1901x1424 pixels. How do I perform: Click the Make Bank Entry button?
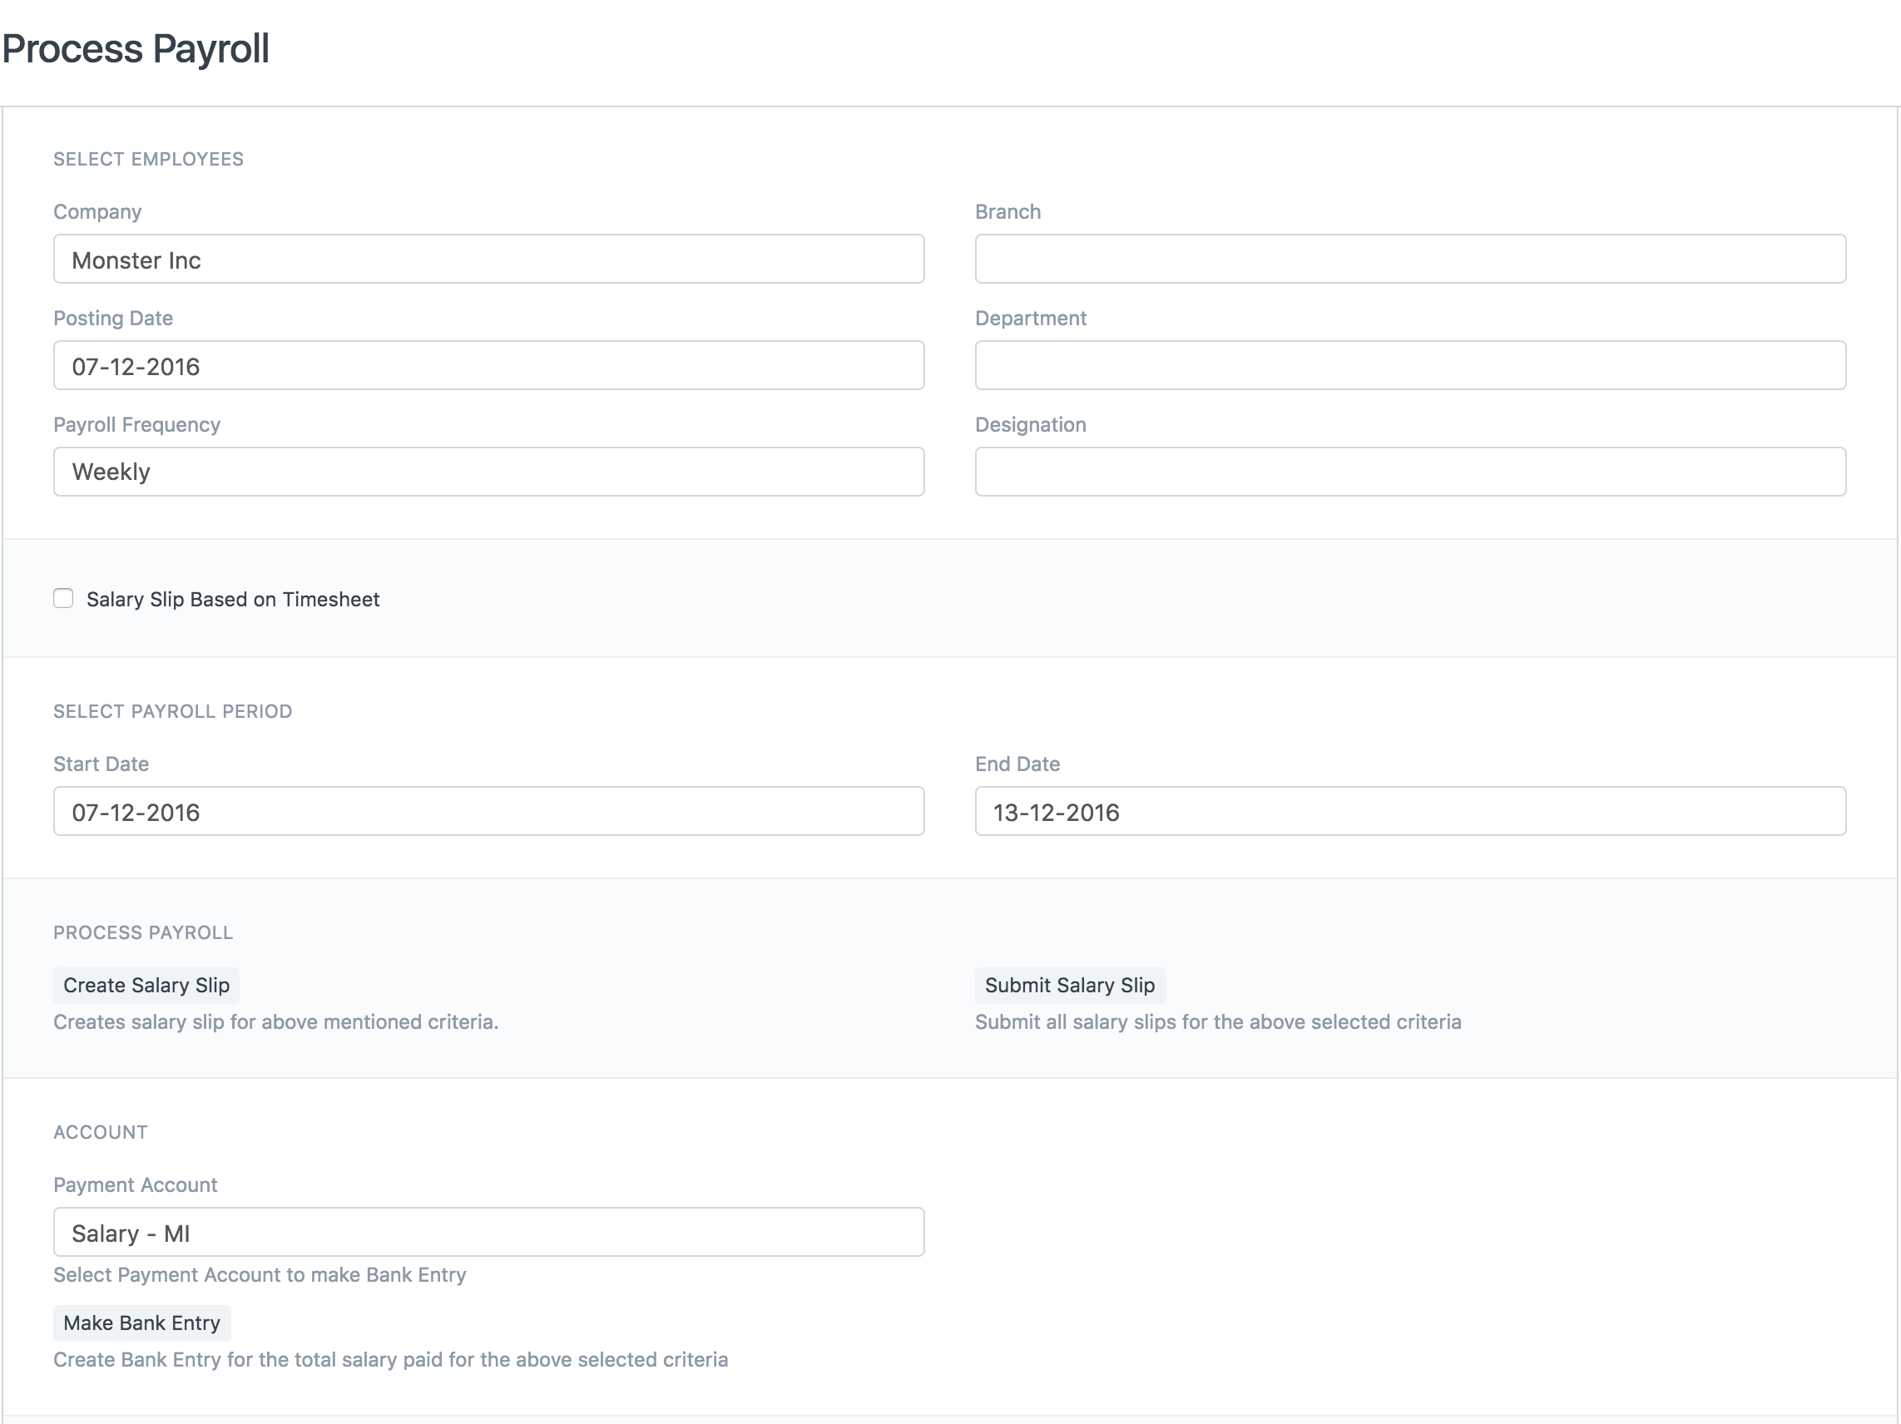[141, 1323]
